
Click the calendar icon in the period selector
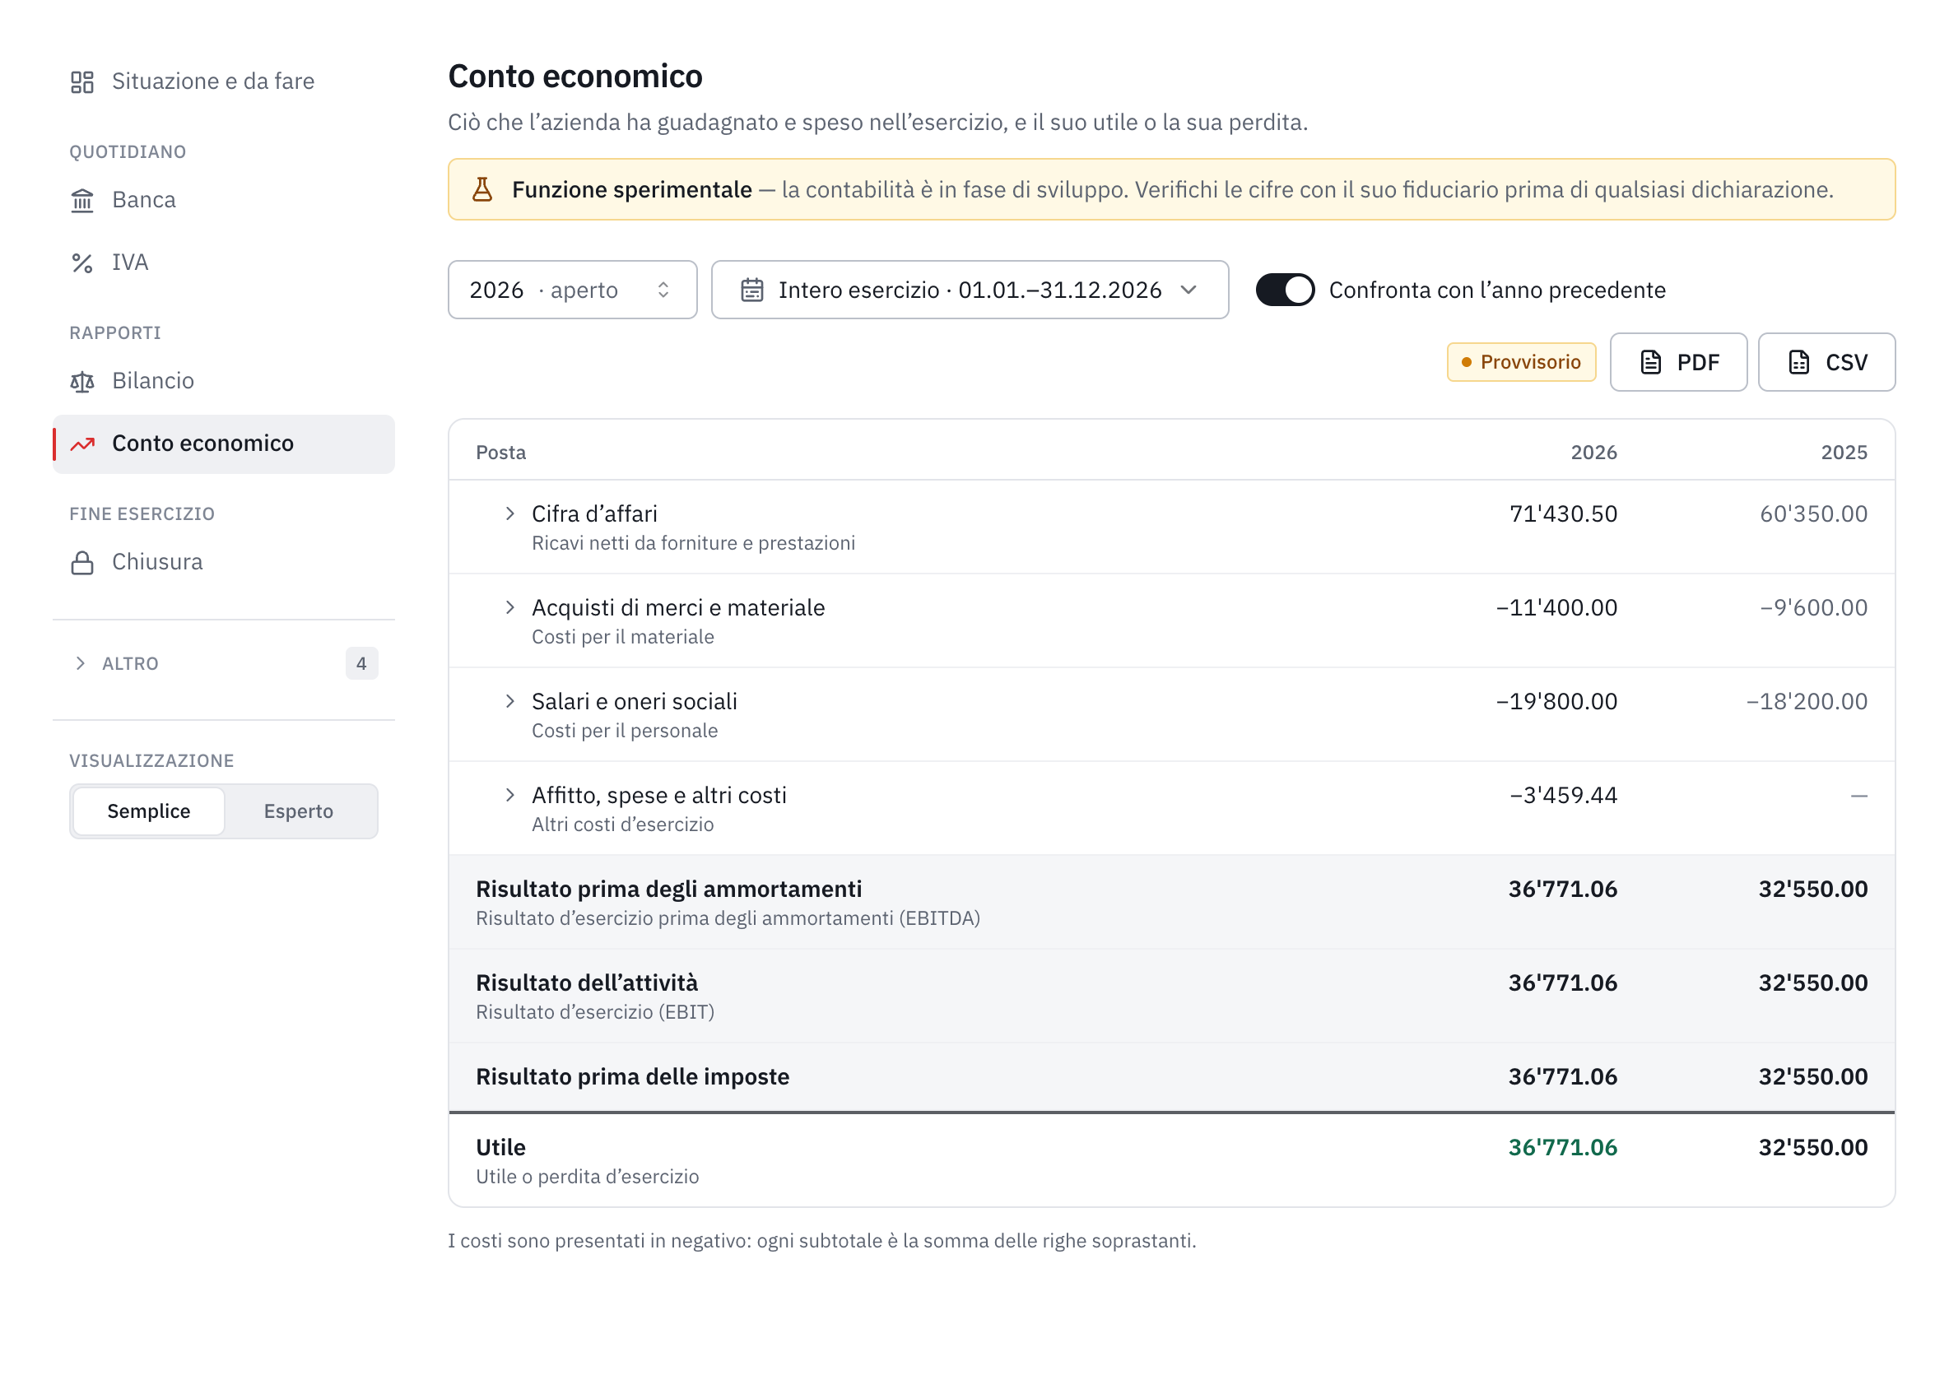752,290
